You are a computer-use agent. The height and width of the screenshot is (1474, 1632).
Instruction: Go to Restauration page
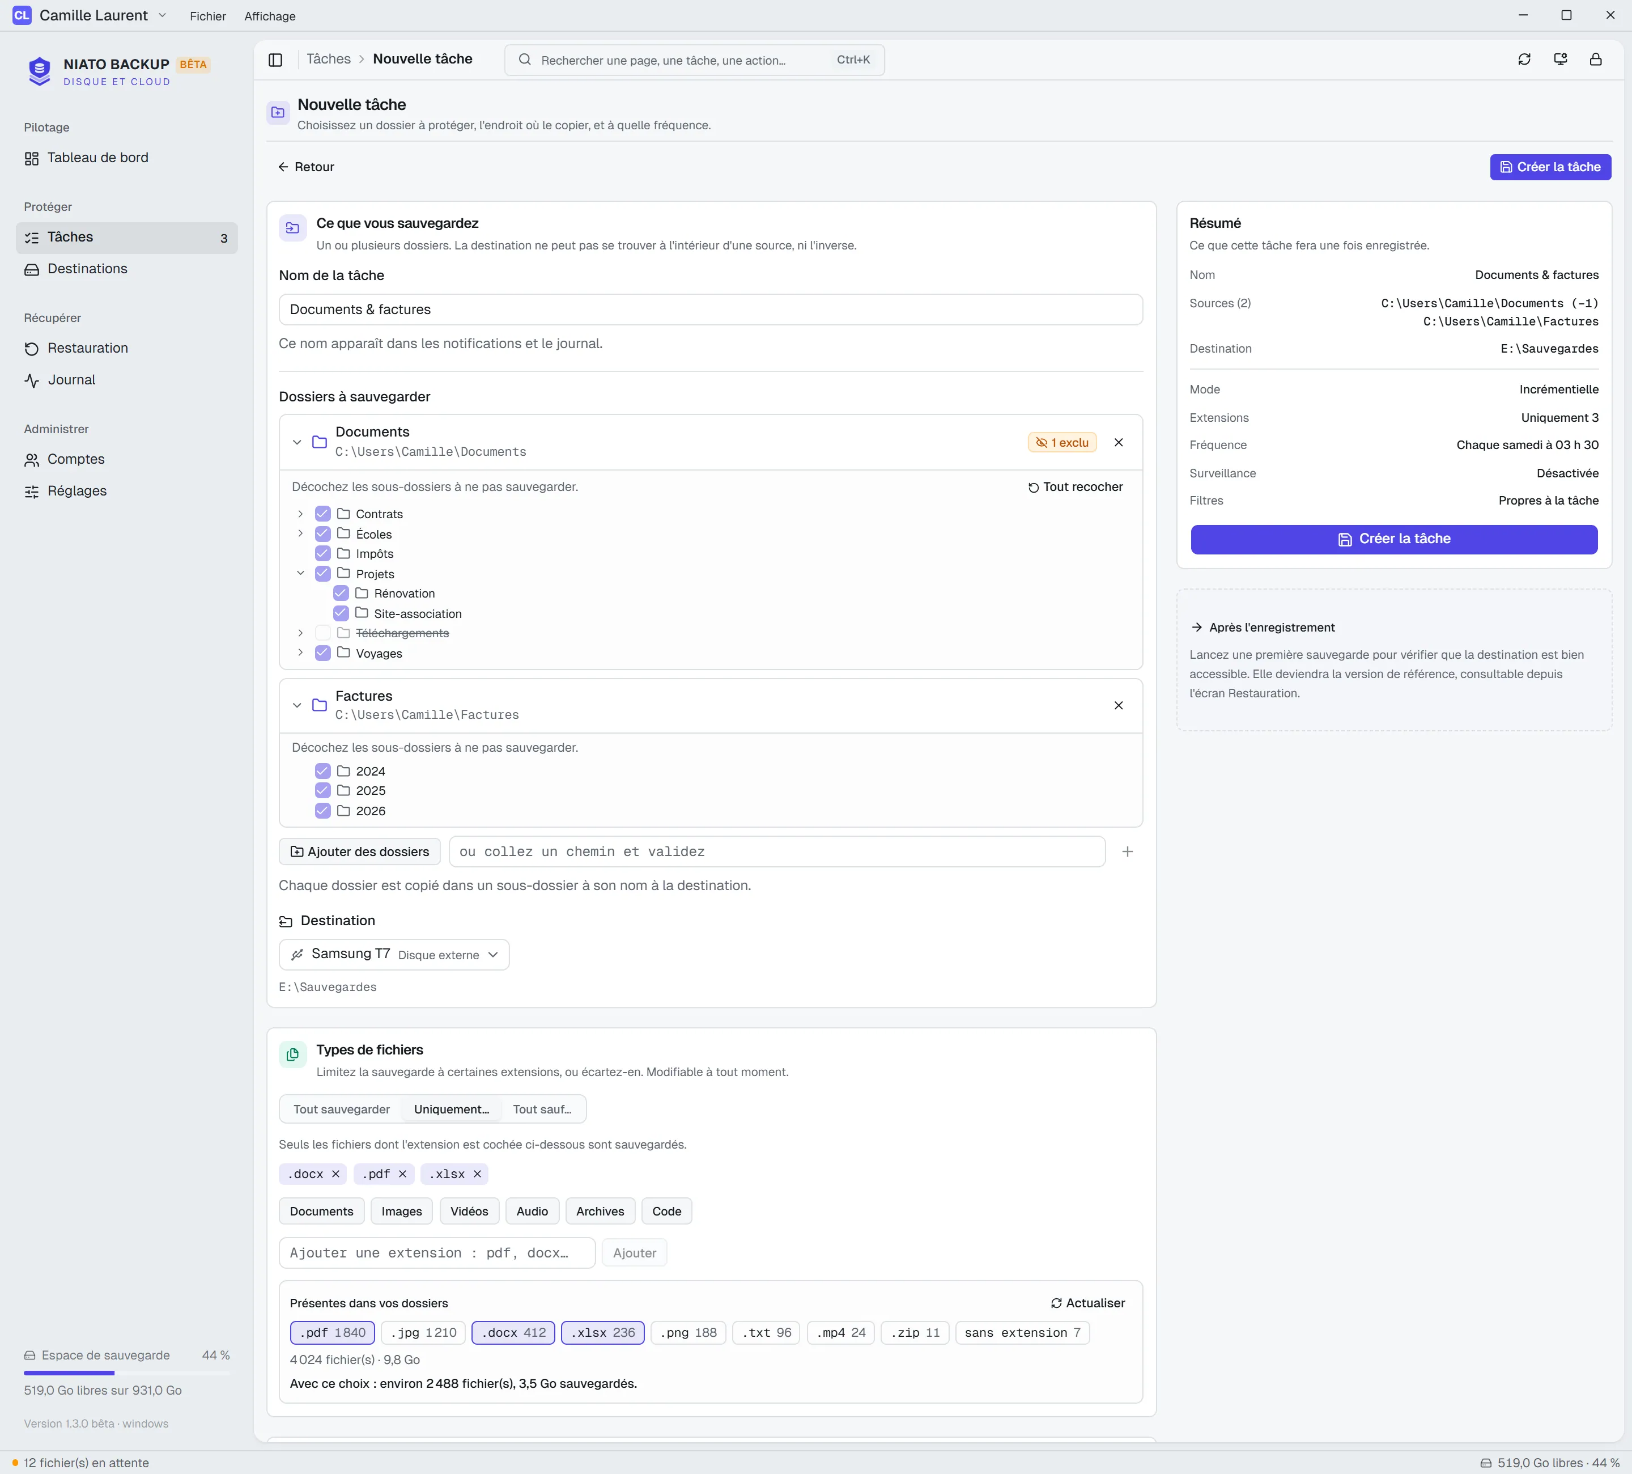tap(127, 348)
